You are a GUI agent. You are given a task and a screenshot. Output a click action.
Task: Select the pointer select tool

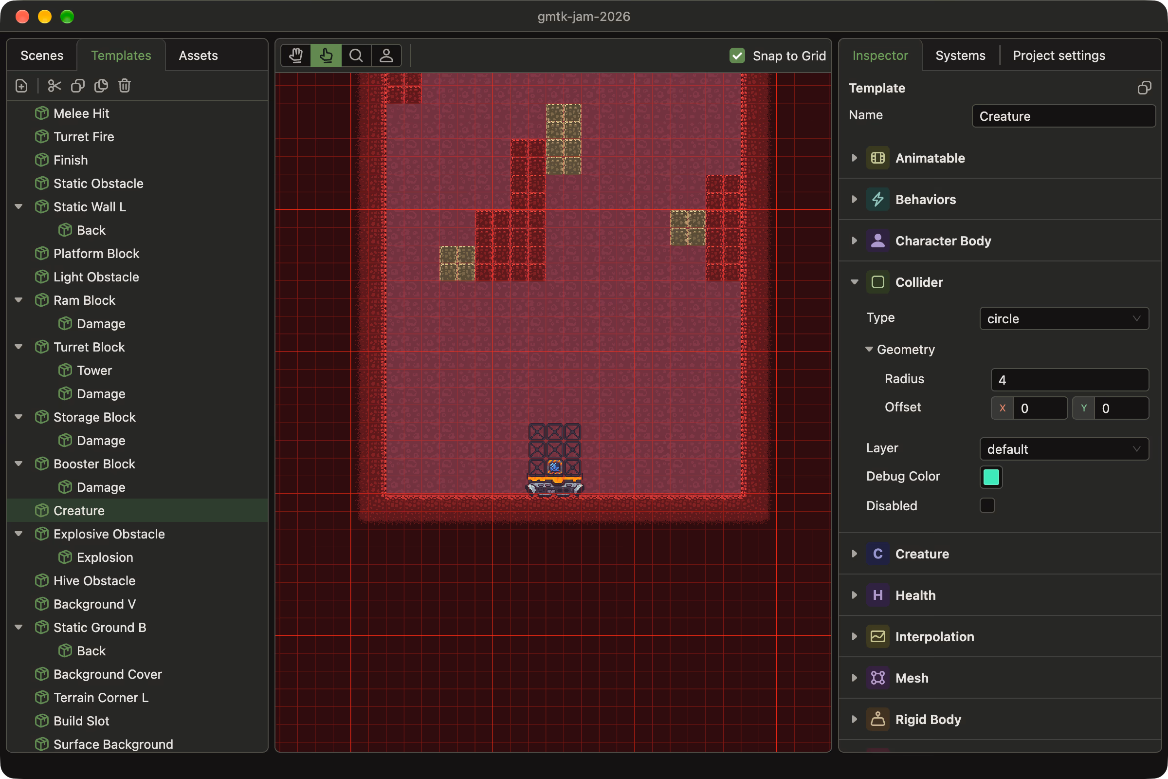(326, 56)
